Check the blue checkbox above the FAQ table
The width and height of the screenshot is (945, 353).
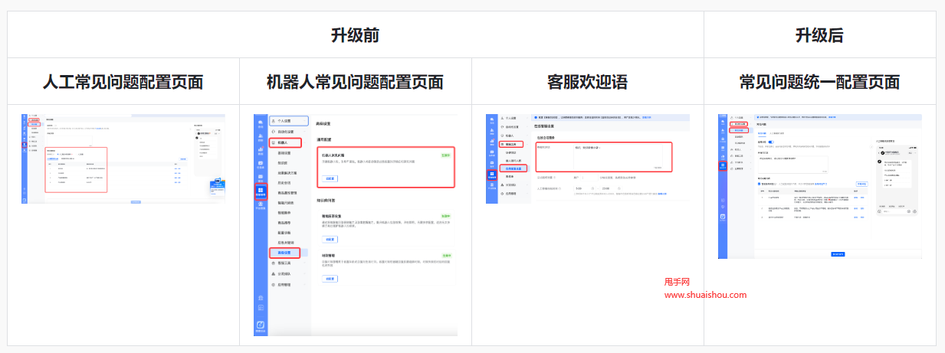click(x=758, y=185)
